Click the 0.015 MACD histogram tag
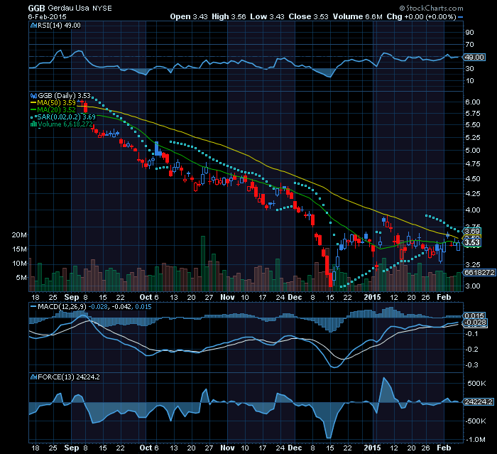 tap(474, 315)
